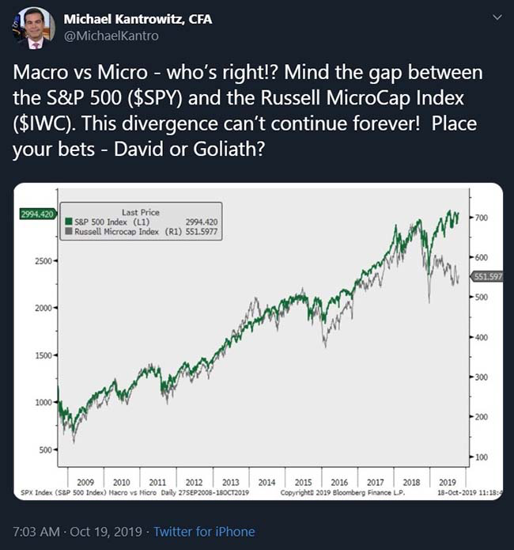Click the green S&P 500 Index legend swatch
Viewport: 514px width, 550px height.
(69, 222)
